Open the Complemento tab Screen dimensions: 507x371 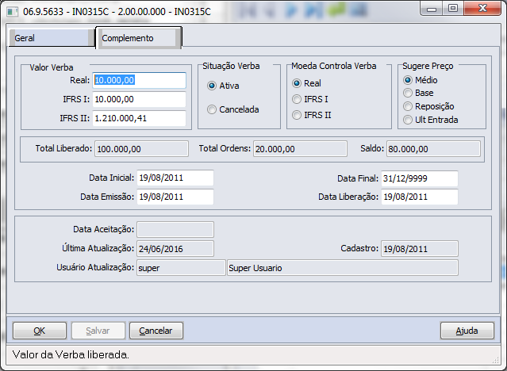point(139,38)
